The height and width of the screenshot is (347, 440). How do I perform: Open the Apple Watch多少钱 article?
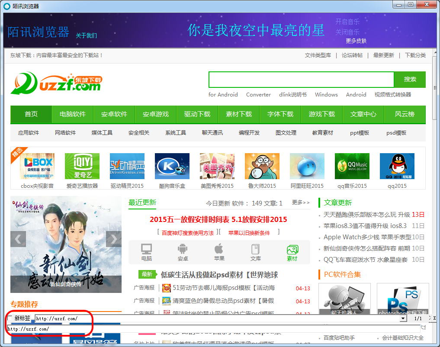368,237
